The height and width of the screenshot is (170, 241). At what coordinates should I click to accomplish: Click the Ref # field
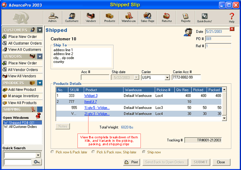coord(218,46)
